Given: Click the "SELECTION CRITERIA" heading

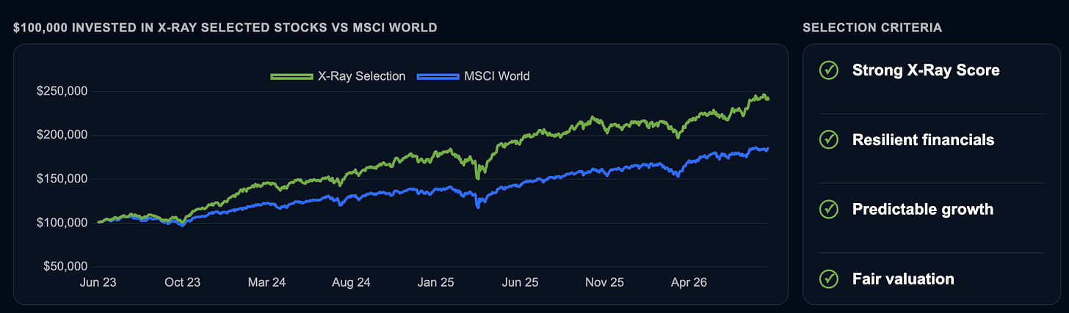Looking at the screenshot, I should click(872, 28).
